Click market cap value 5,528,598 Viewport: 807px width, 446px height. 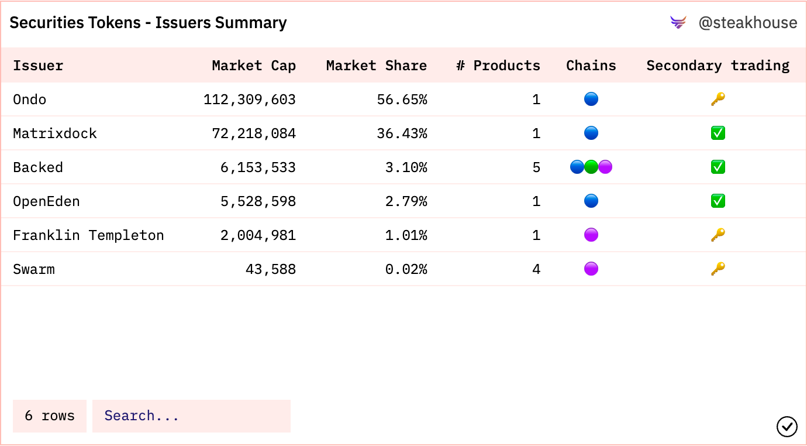point(258,201)
